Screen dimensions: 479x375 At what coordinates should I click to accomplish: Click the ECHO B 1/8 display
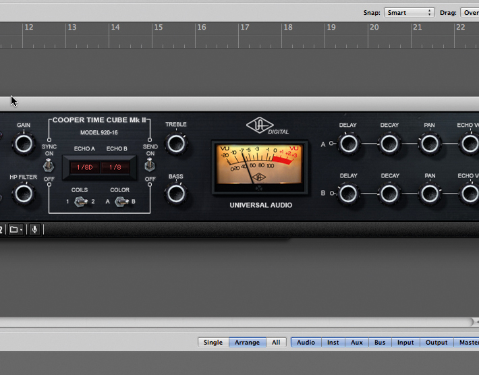click(x=115, y=167)
